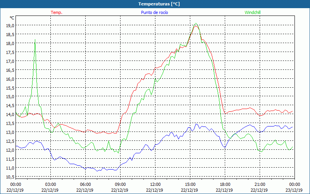Click the green Windchill spike near 01:30
This screenshot has width=310, height=194.
point(35,40)
